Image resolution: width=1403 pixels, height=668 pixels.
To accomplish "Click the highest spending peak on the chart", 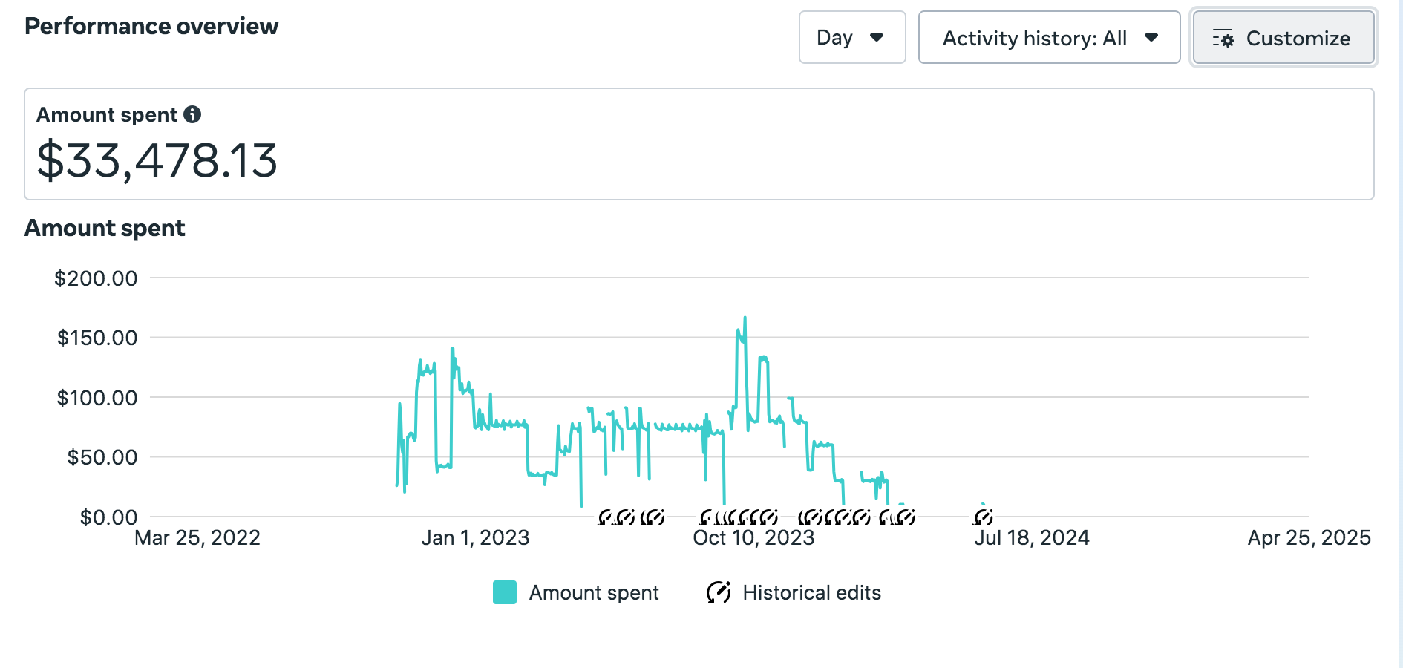I will point(745,318).
